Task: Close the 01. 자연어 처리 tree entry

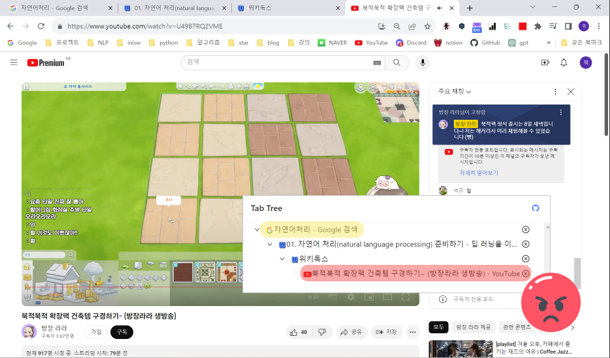Action: 526,244
